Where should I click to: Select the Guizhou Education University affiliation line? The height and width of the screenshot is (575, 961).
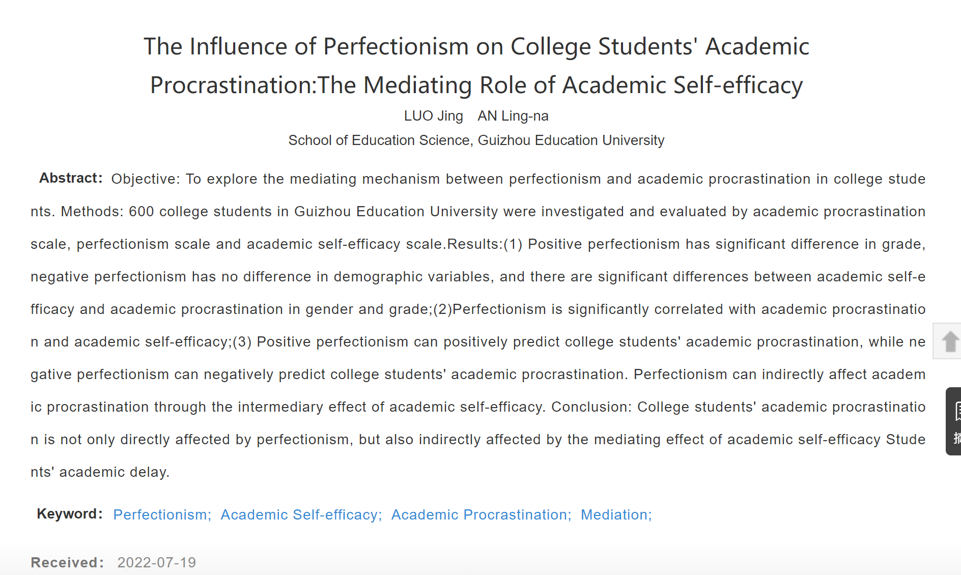(476, 140)
